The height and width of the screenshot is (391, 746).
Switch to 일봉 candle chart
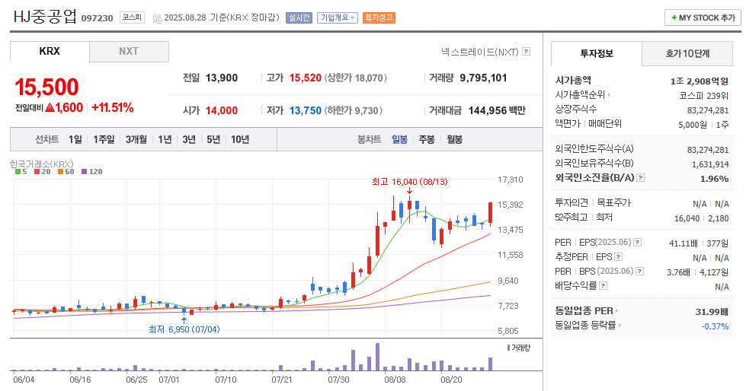tap(399, 139)
